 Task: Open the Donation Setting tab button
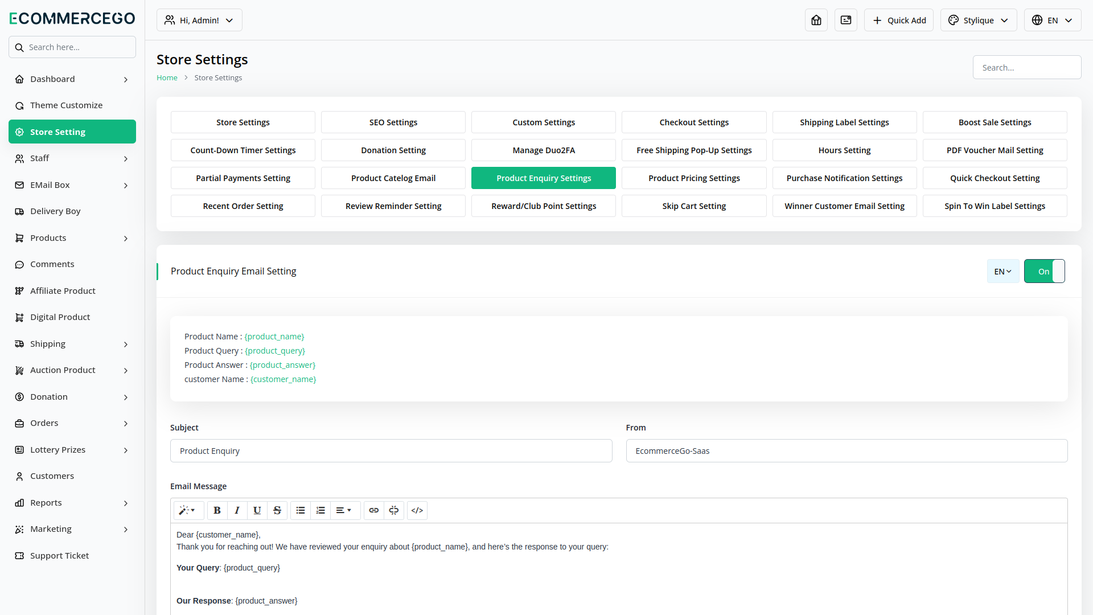[393, 150]
